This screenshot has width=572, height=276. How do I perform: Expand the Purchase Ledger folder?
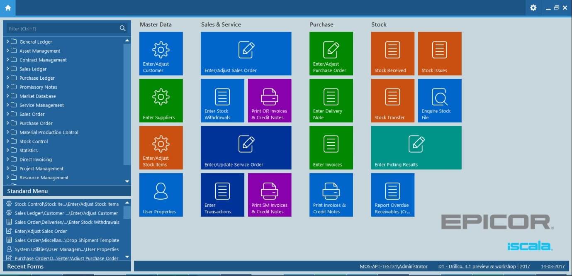click(x=7, y=78)
